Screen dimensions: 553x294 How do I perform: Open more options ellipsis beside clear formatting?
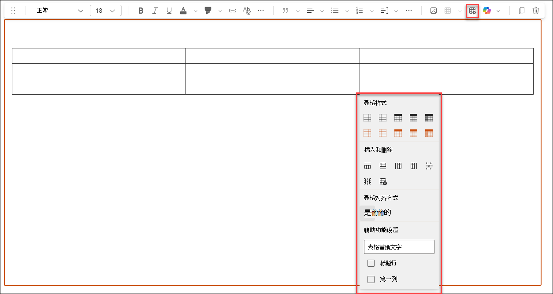tap(261, 11)
